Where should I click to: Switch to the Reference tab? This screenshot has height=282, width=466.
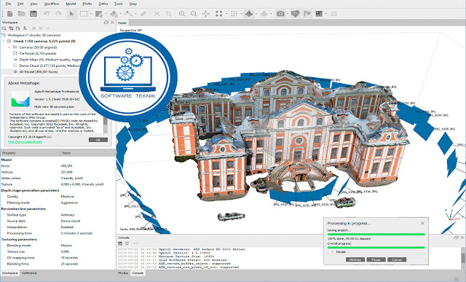tap(29, 273)
